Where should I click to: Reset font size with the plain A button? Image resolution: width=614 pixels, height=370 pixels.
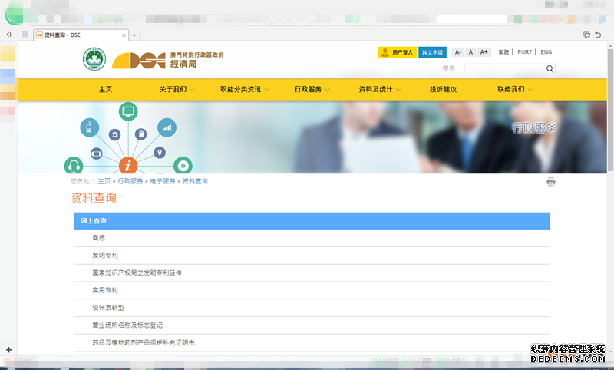click(470, 52)
